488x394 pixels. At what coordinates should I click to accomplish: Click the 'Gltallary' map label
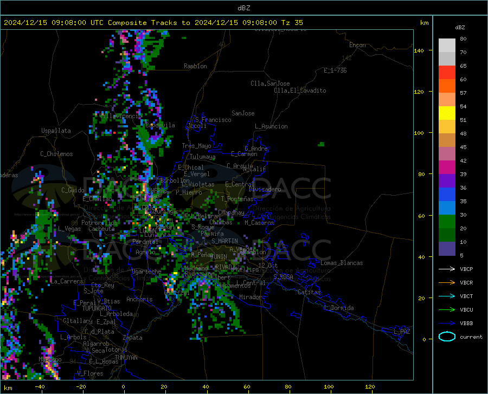point(78,321)
